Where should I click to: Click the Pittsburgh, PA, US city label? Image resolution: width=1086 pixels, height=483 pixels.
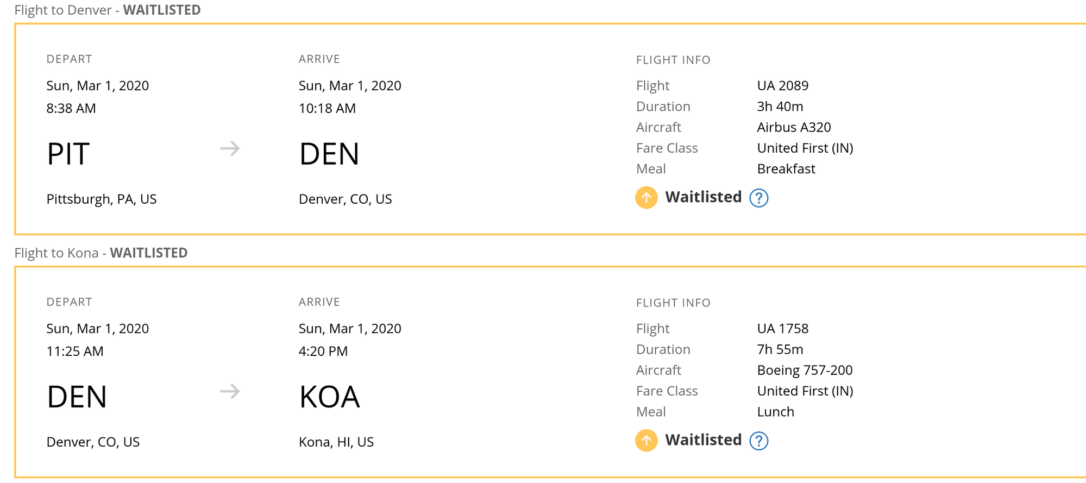tap(102, 199)
